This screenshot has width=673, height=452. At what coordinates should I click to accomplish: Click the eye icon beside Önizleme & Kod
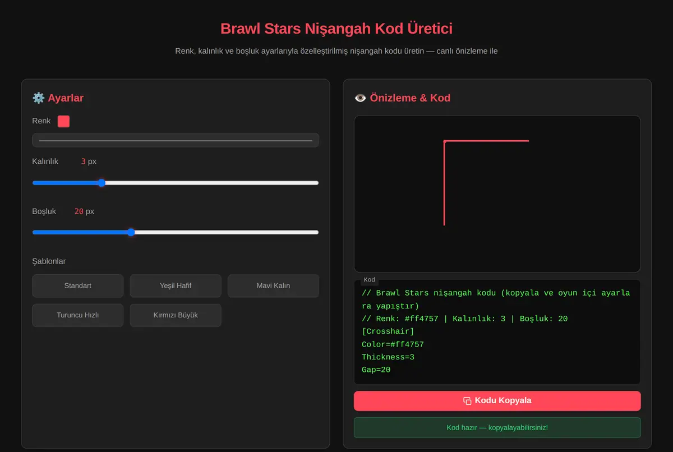pyautogui.click(x=360, y=98)
